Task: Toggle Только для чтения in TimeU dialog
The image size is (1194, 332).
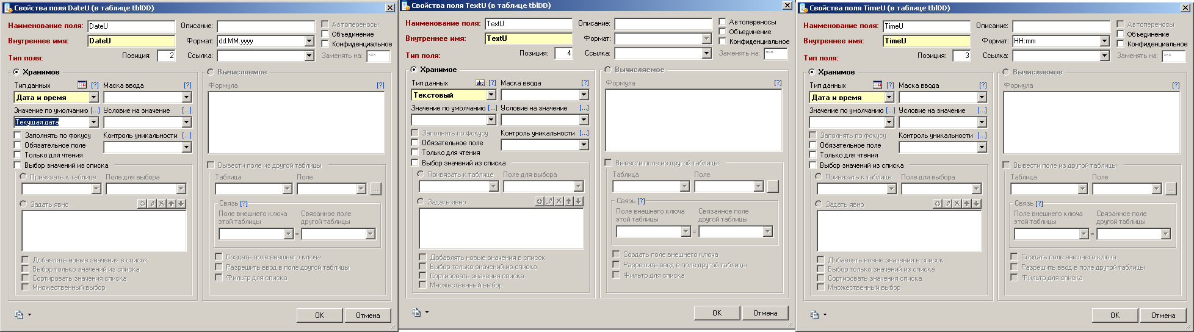Action: pyautogui.click(x=813, y=155)
